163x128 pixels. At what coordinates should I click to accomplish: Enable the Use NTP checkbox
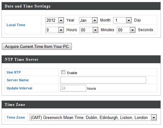(63, 72)
